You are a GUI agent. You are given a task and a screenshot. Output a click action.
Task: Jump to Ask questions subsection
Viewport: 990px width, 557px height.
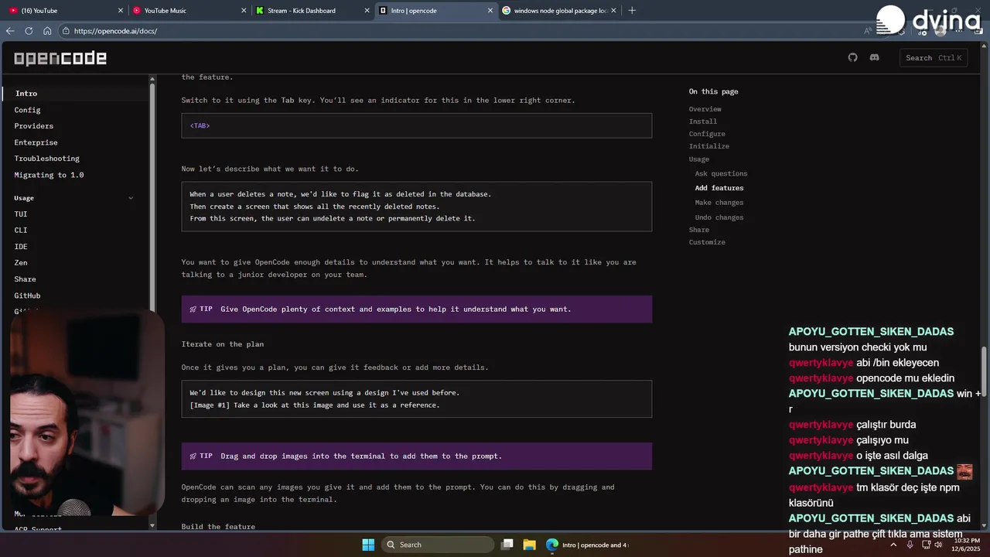[x=721, y=174]
